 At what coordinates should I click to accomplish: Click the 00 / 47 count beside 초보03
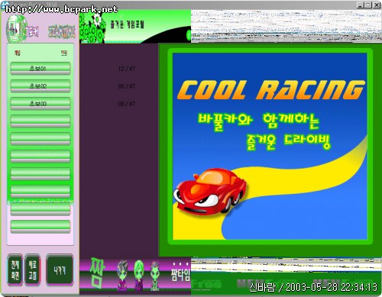pyautogui.click(x=127, y=104)
